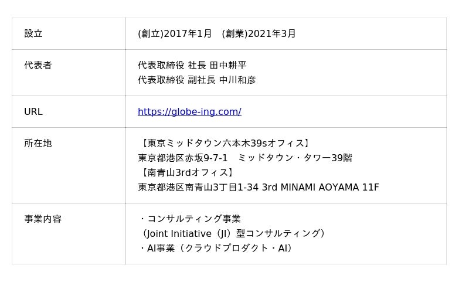Viewport: 469px width, 282px height.
Task: Click the 所在地 row label
Action: [38, 144]
